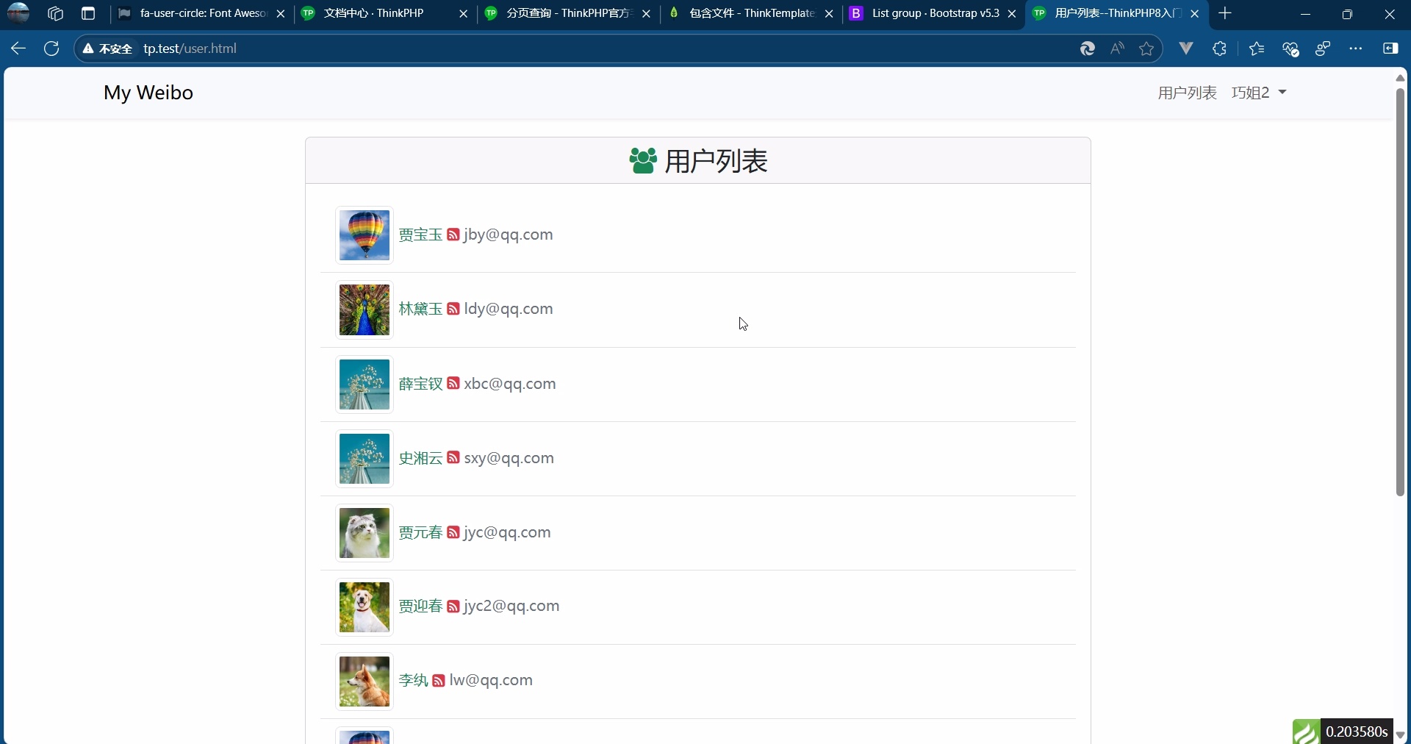Viewport: 1411px width, 744px height.
Task: Click the users group icon beside 用户列表 title
Action: pos(643,161)
